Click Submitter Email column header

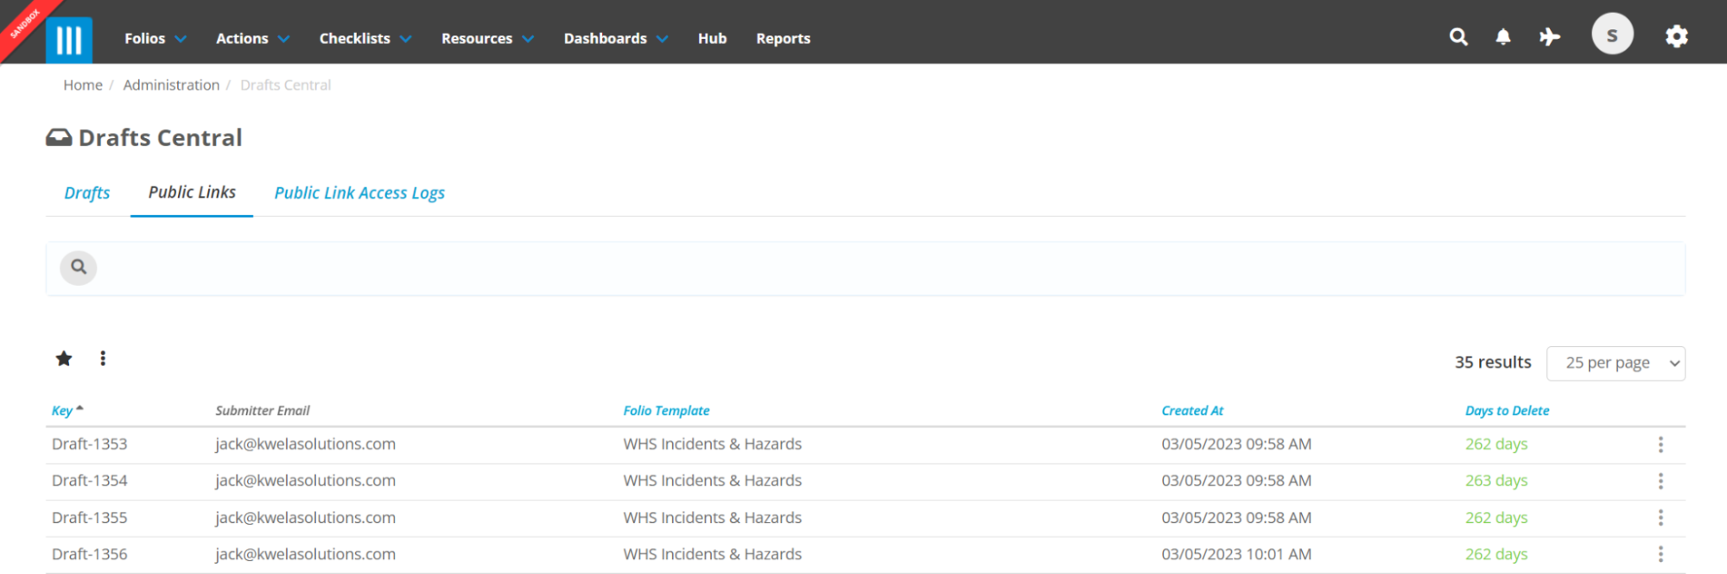[263, 411]
